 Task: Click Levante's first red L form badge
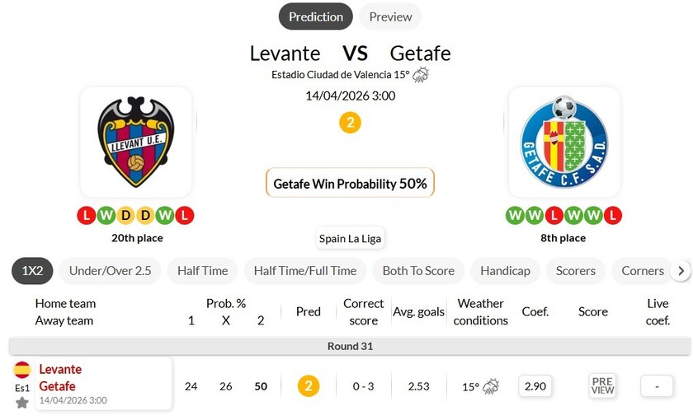[86, 216]
